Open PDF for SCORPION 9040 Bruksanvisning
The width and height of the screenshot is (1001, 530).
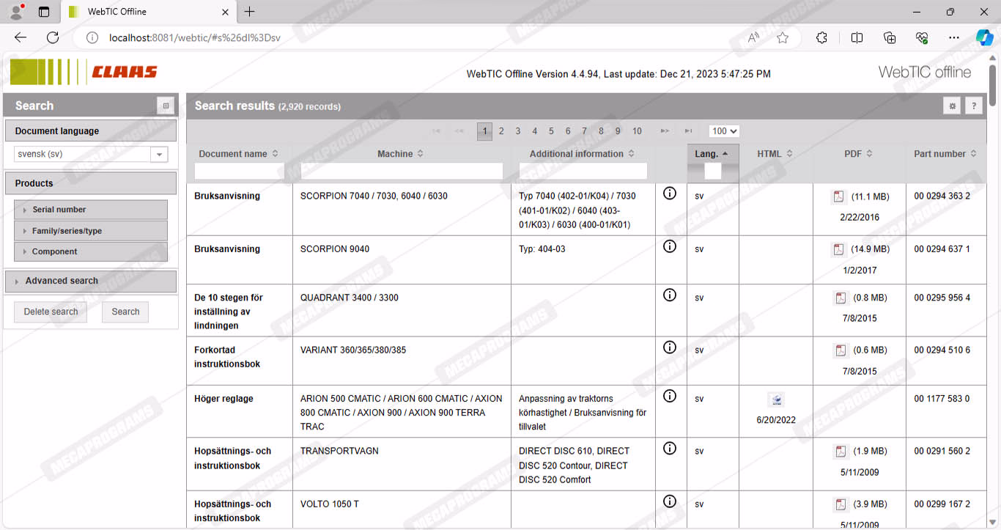pyautogui.click(x=838, y=249)
